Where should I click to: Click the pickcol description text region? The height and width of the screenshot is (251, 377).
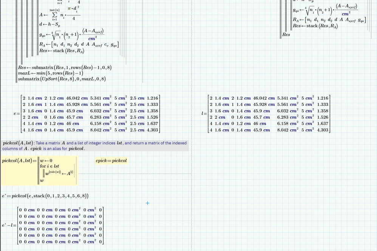pyautogui.click(x=95, y=146)
